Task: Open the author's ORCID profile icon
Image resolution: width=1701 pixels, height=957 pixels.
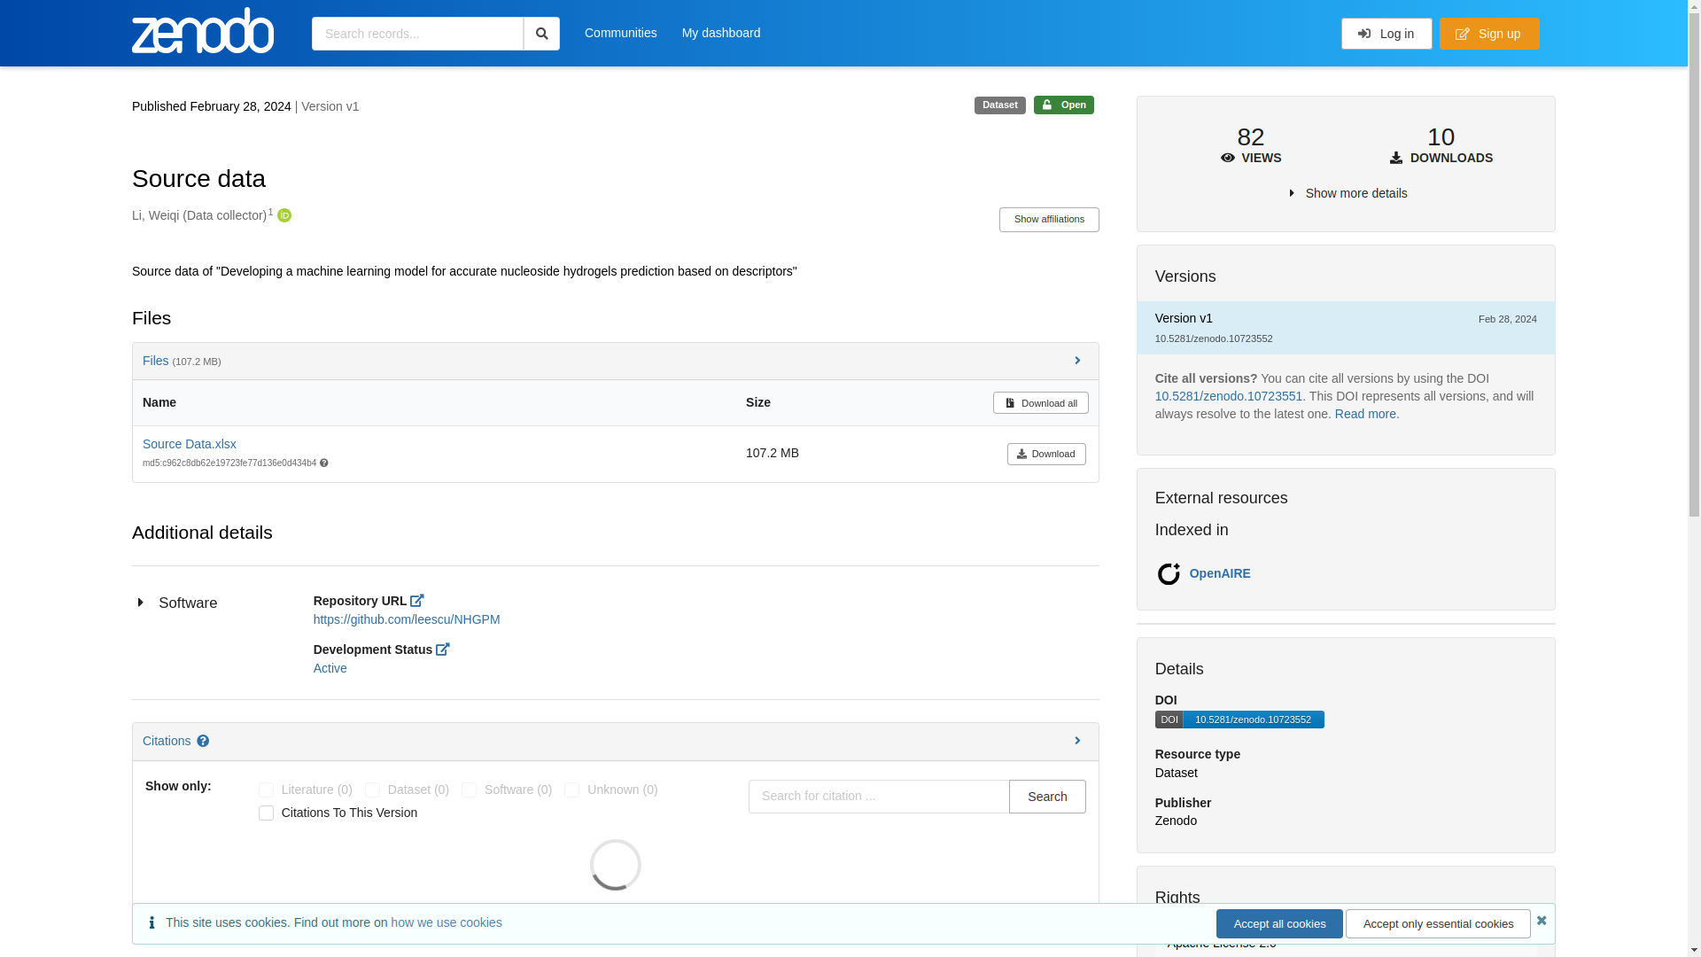Action: click(x=284, y=215)
